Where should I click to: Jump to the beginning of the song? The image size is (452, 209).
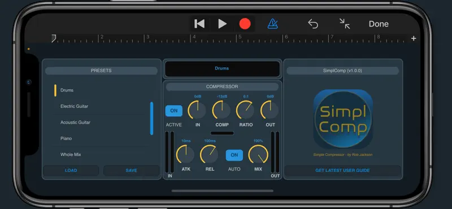(199, 24)
